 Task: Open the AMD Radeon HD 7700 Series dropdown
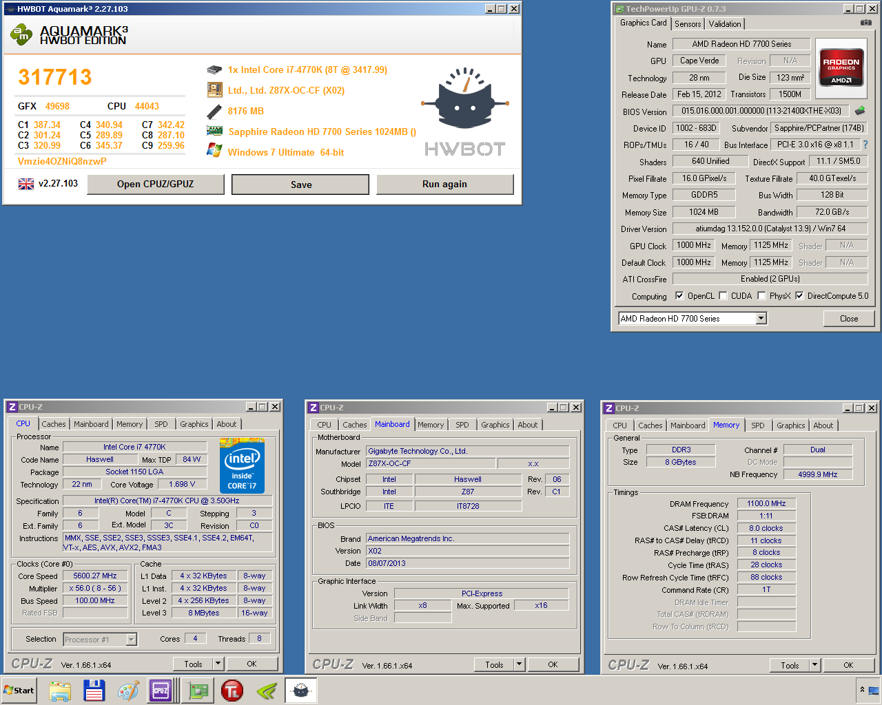coord(761,318)
